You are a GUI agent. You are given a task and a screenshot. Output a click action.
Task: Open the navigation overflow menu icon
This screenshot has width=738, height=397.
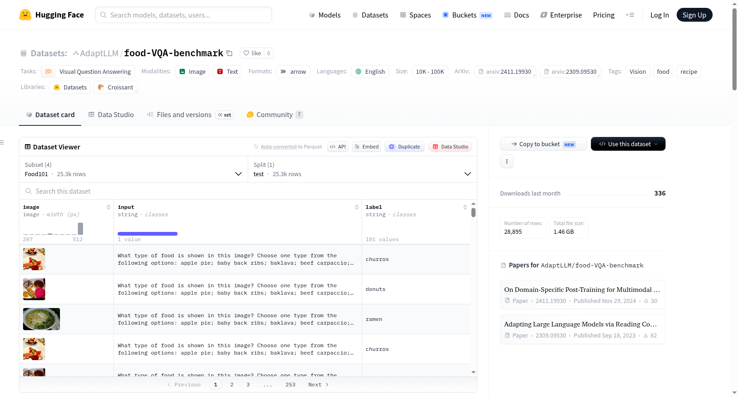coord(630,15)
